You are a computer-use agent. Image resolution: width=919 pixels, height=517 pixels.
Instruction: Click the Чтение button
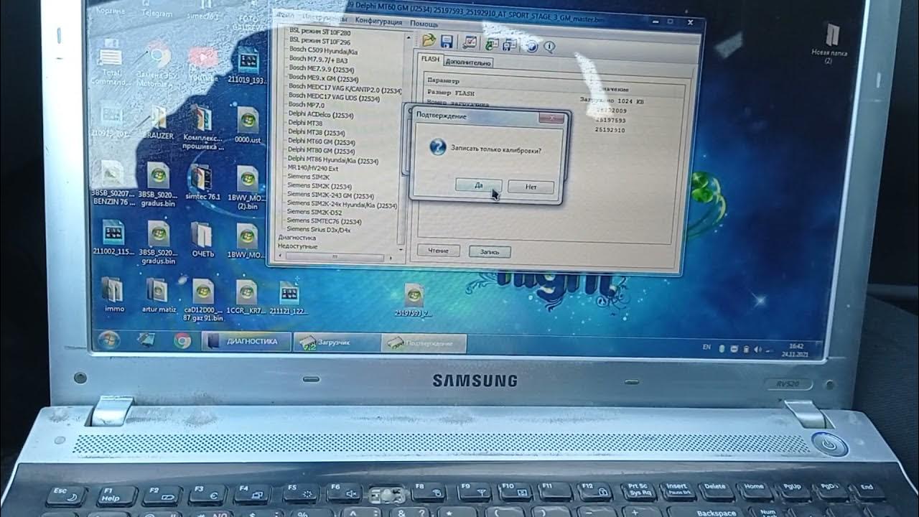(x=438, y=251)
